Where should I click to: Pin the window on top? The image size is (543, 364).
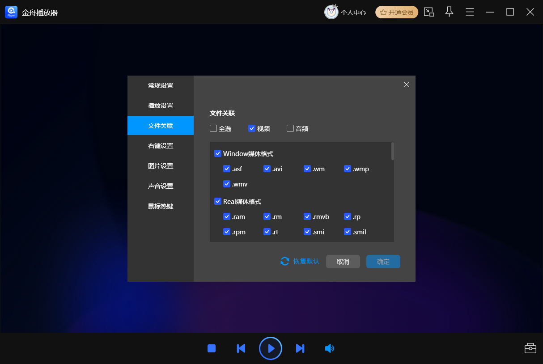pyautogui.click(x=449, y=12)
